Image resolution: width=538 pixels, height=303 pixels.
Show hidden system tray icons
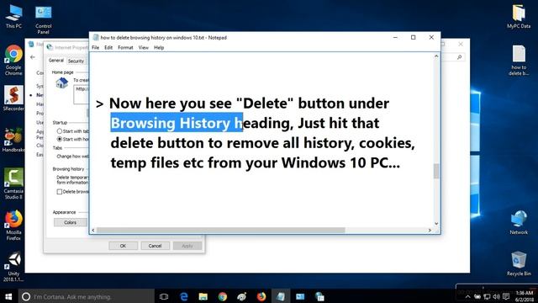click(x=468, y=296)
